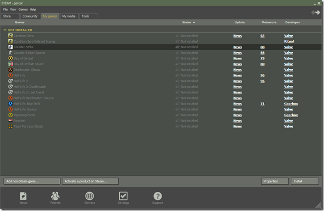Click the Day of Defeat: Source icon
Image resolution: width=324 pixels, height=211 pixels.
(x=11, y=64)
